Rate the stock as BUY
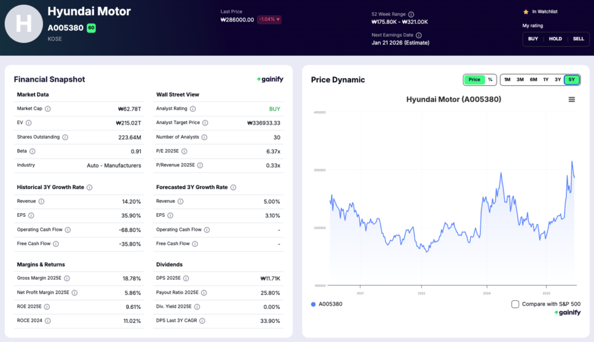 (x=533, y=39)
